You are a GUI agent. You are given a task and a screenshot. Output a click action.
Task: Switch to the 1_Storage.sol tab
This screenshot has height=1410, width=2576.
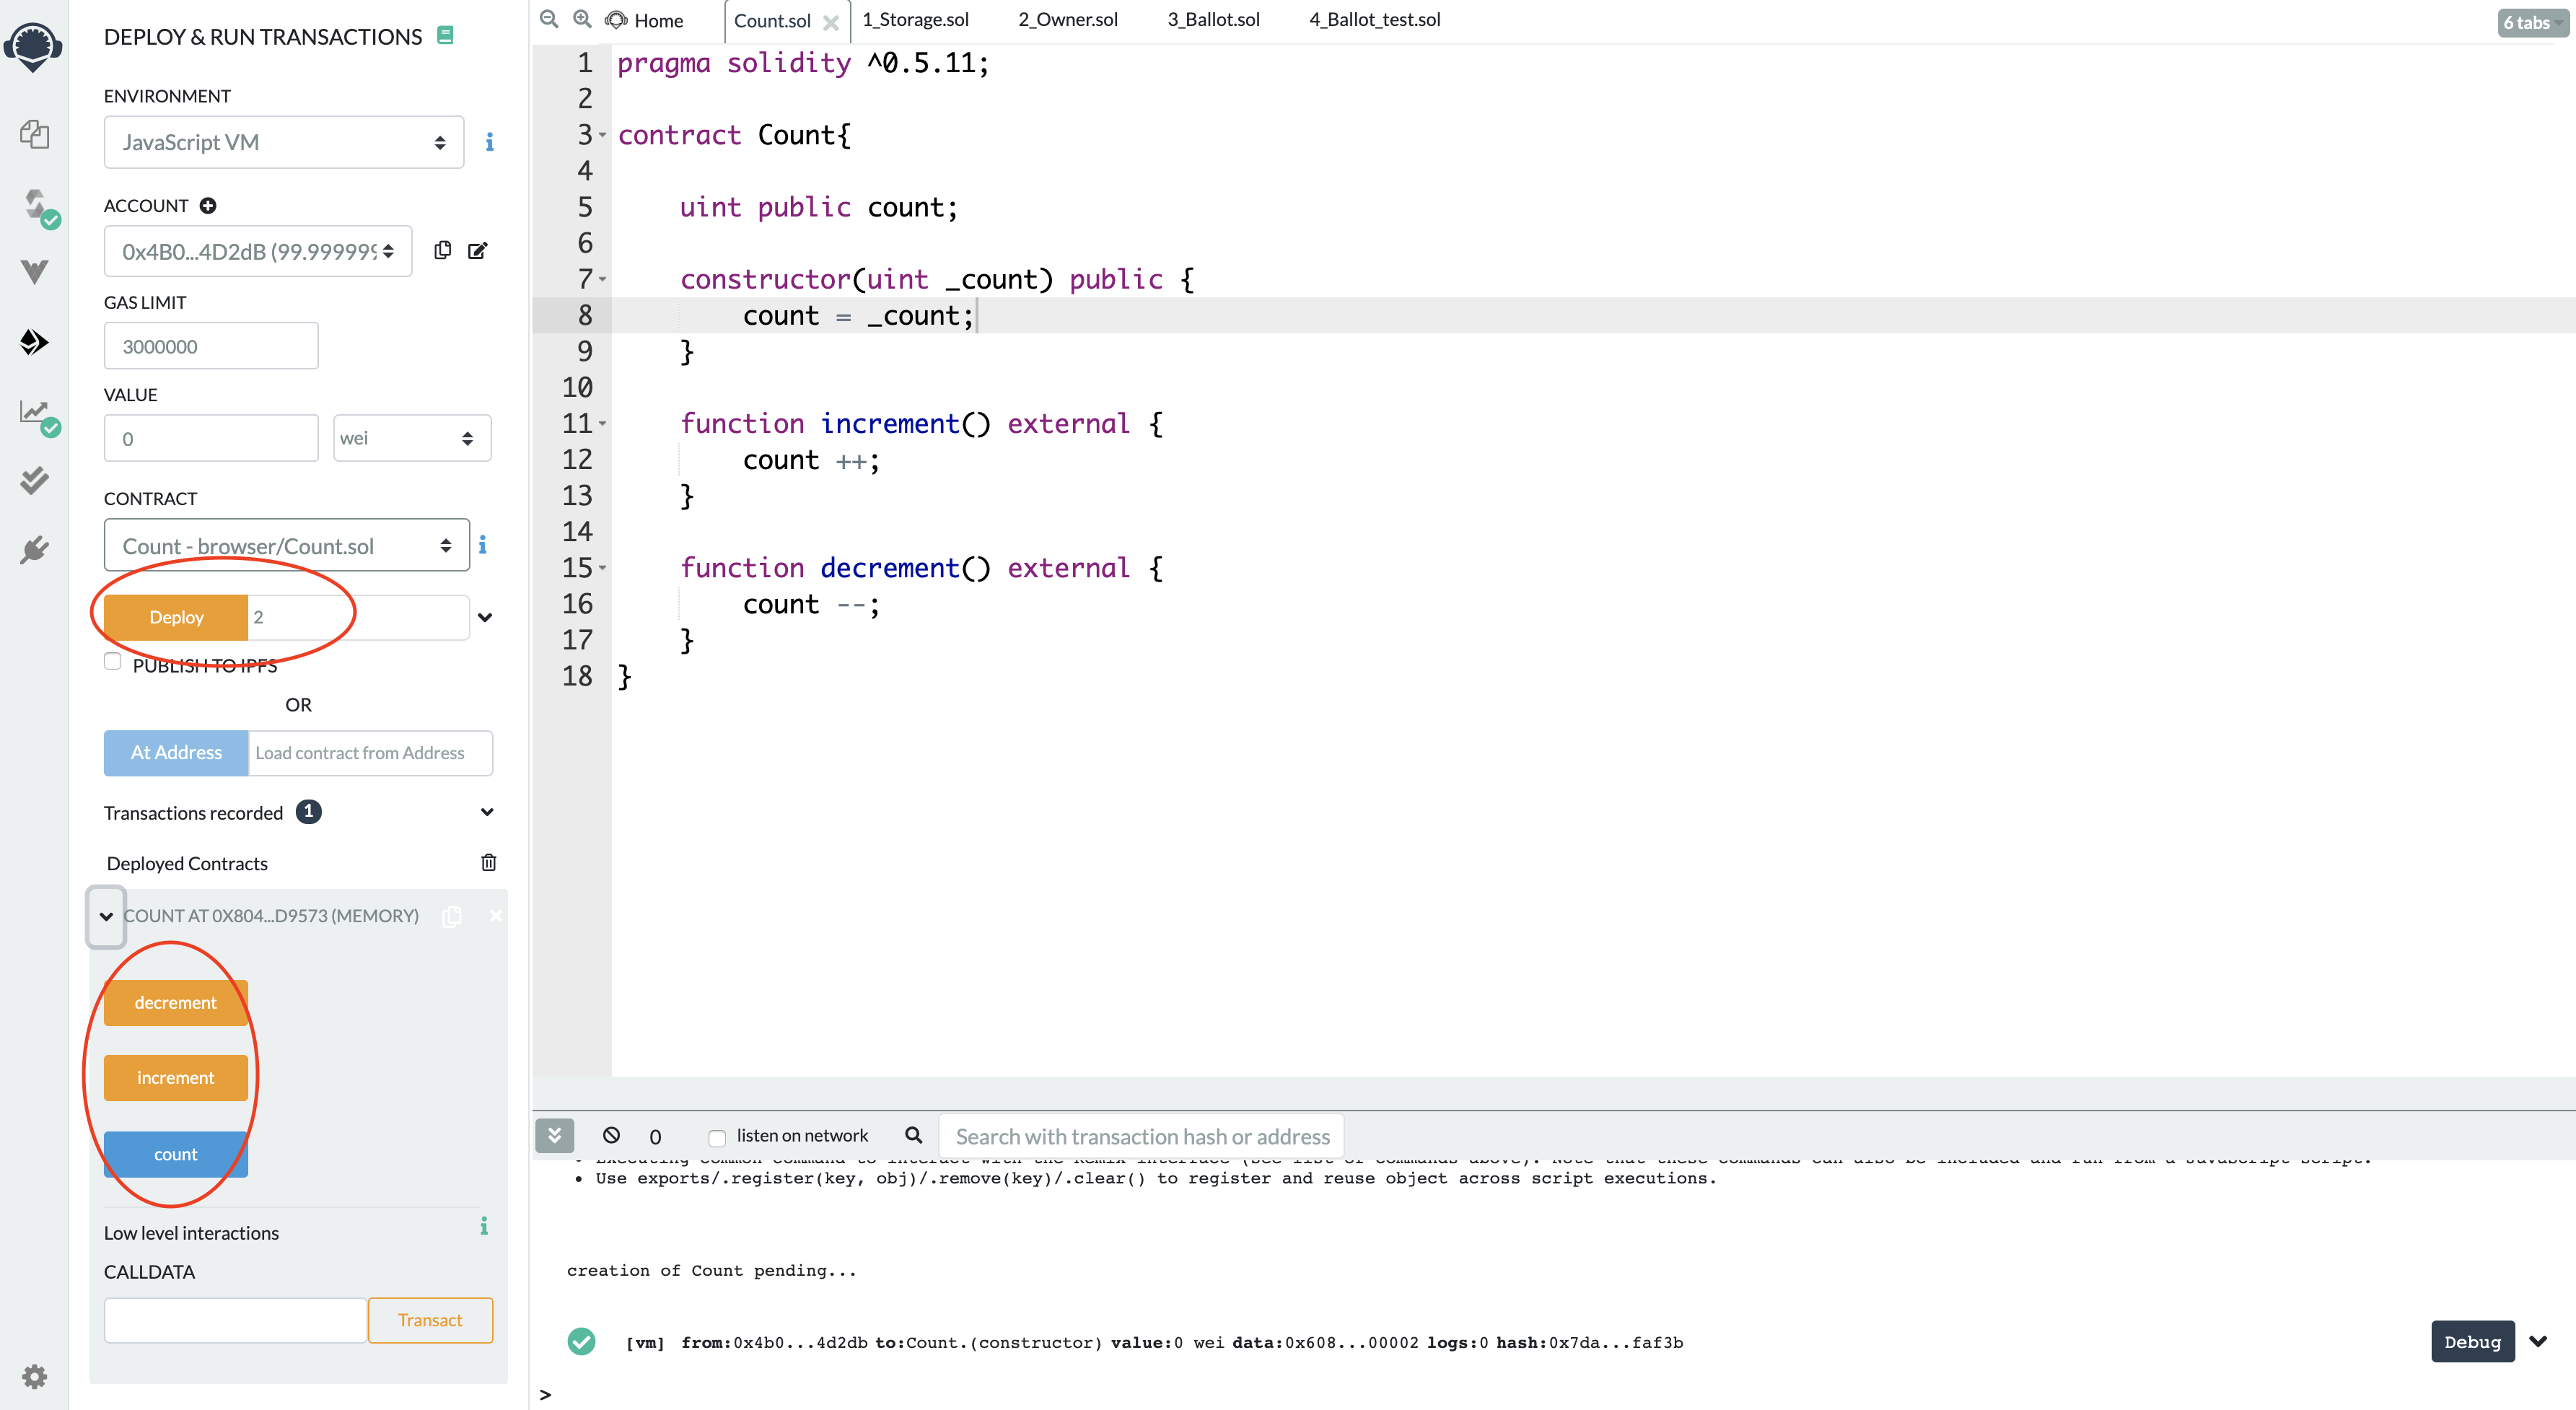point(915,20)
